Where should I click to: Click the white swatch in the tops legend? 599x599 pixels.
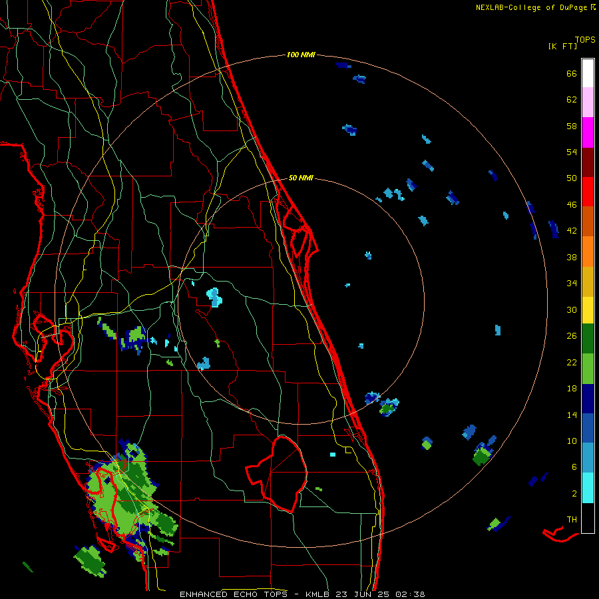click(588, 73)
